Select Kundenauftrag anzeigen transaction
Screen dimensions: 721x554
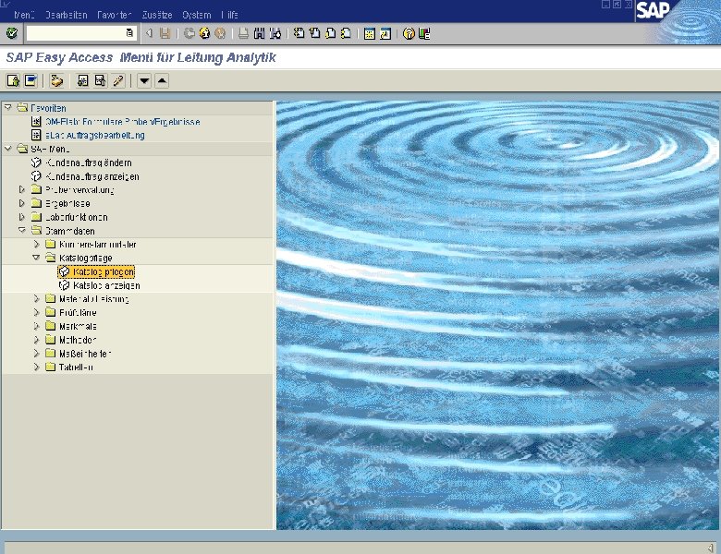coord(92,176)
